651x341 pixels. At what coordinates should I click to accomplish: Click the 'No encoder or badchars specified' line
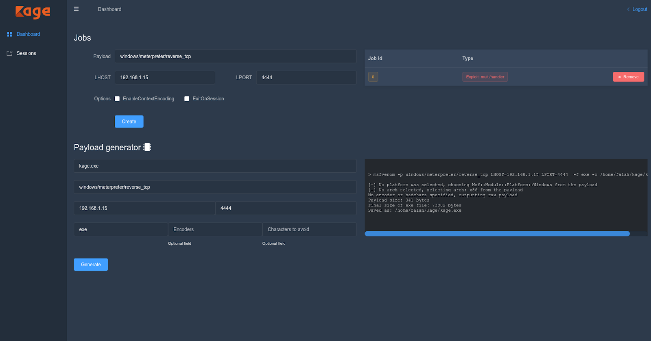[x=443, y=195]
